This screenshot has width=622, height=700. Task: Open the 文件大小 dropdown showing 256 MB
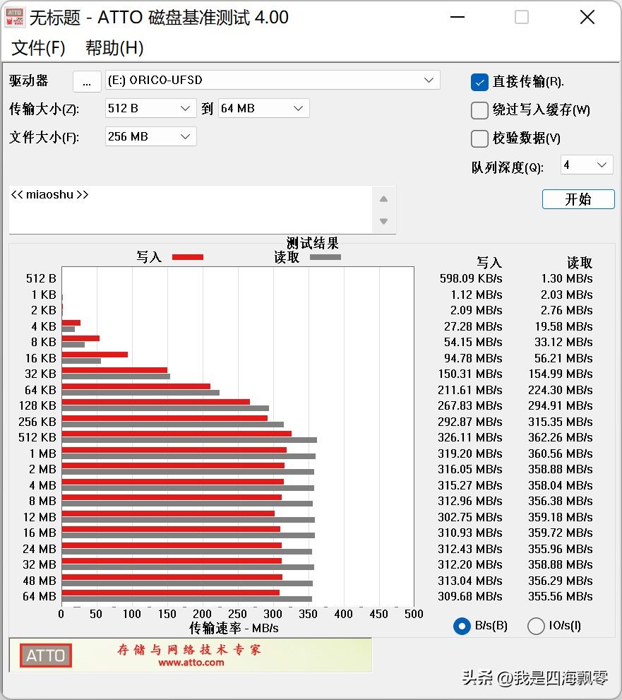(x=185, y=136)
